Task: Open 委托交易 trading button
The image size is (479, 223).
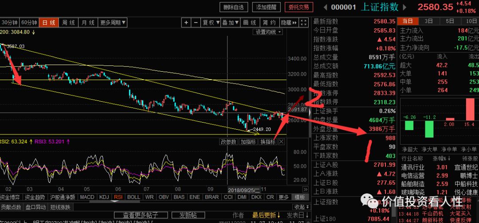Action: 298,8
